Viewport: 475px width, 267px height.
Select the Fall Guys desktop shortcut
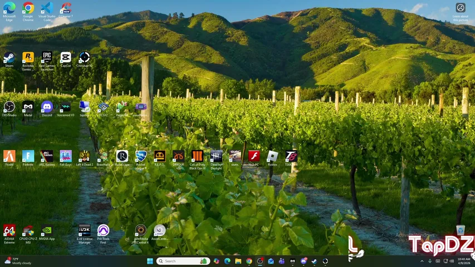point(66,158)
